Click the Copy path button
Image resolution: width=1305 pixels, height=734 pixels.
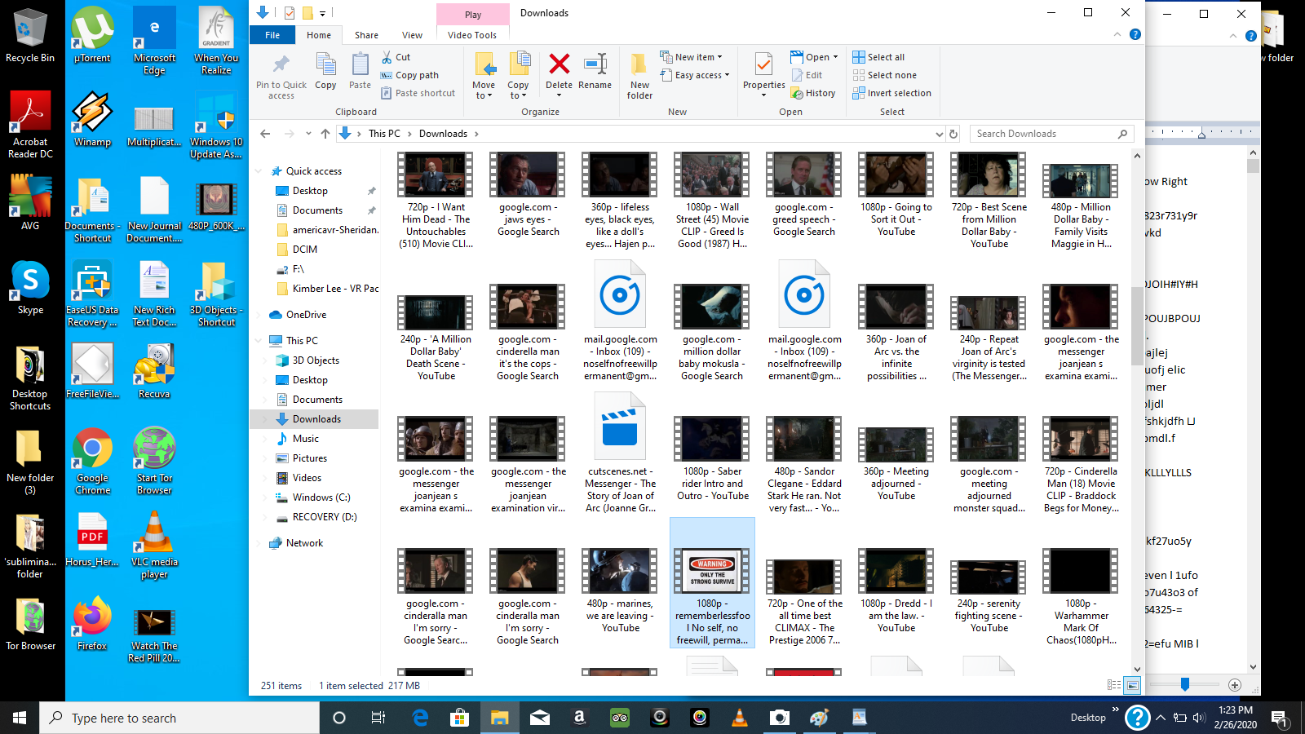(410, 75)
